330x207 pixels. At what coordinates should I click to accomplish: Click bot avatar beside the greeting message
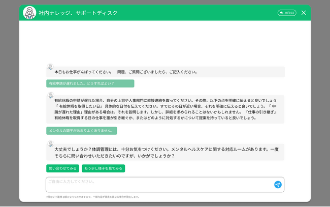click(x=51, y=67)
